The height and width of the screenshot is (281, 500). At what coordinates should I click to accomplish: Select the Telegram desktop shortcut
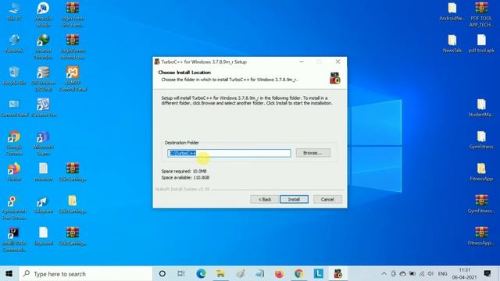(44, 205)
